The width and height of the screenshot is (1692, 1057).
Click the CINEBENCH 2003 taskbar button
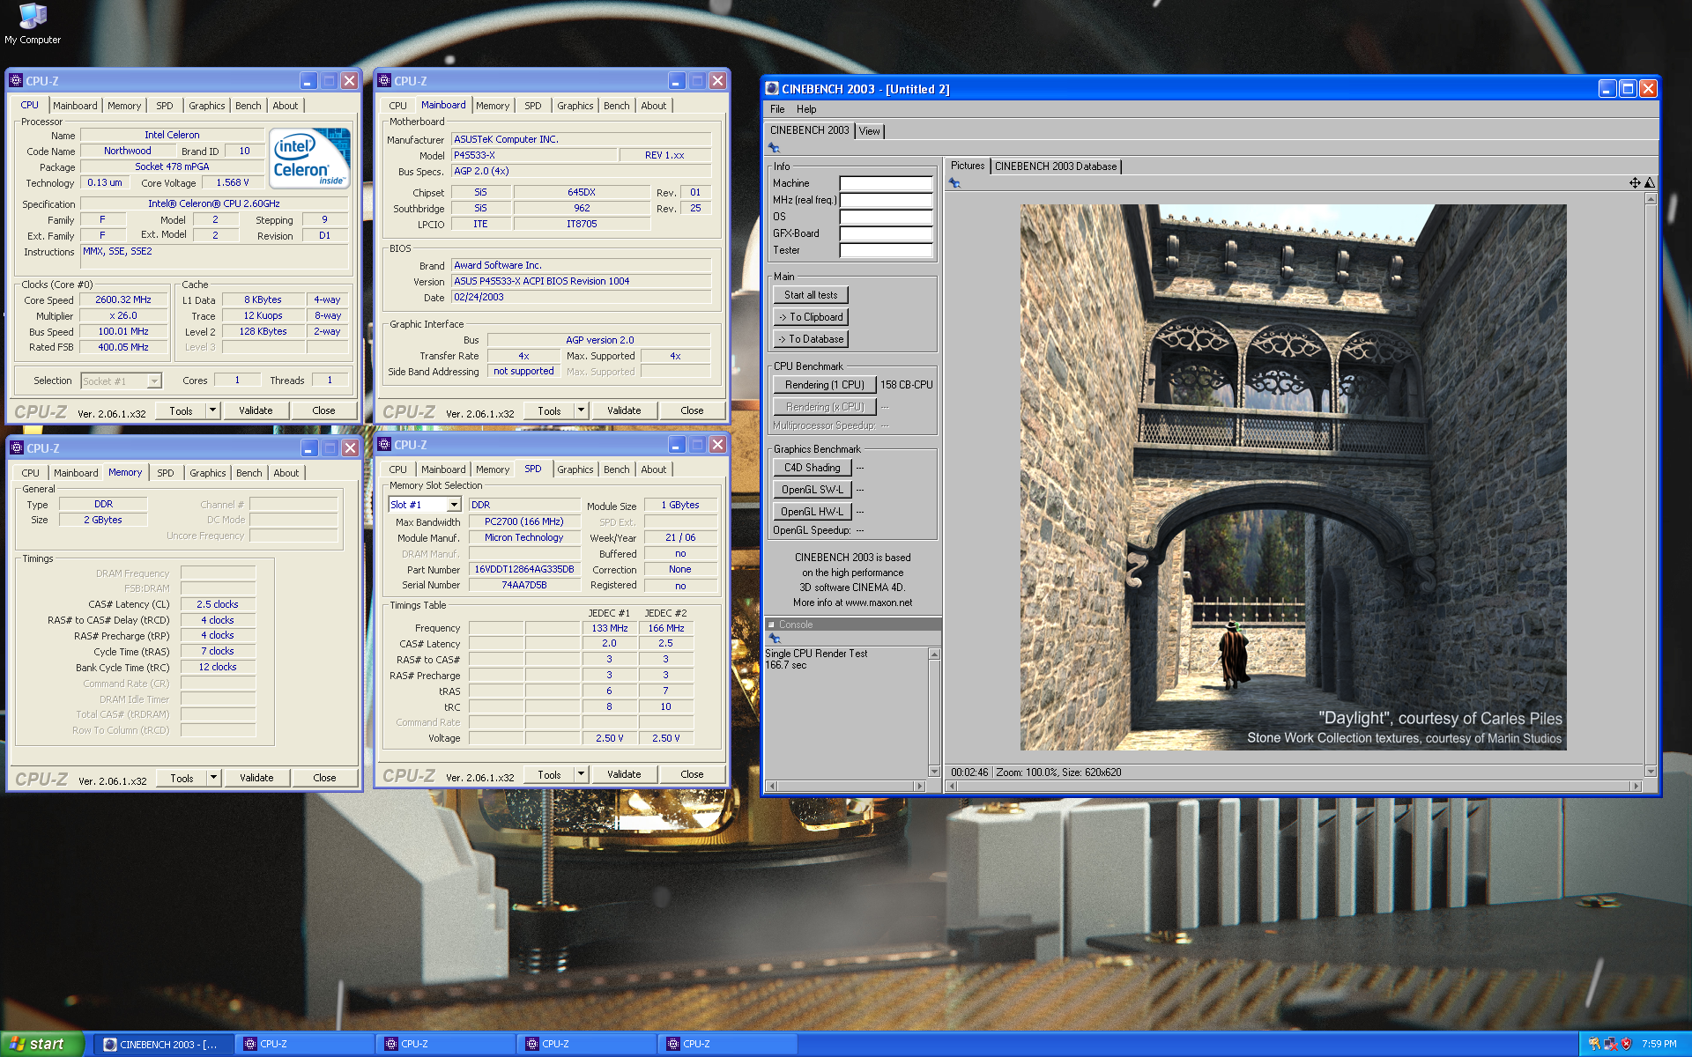(x=163, y=1044)
